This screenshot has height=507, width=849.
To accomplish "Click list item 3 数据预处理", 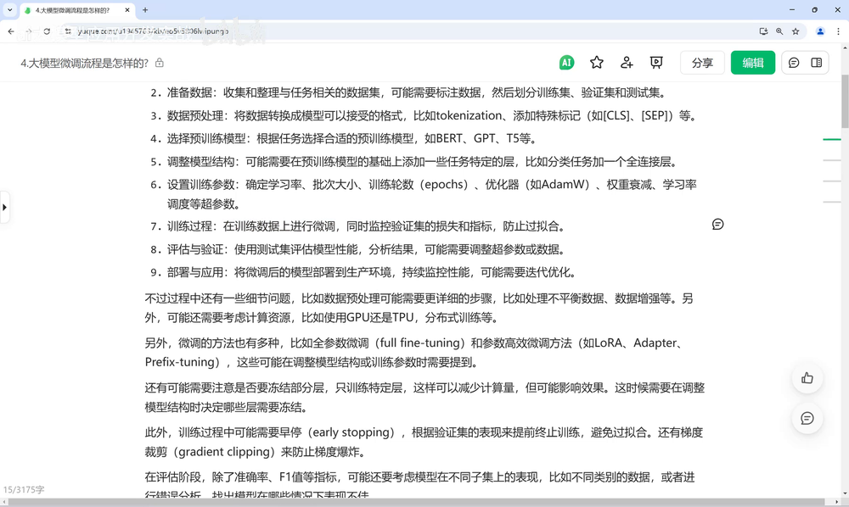I will (x=424, y=115).
